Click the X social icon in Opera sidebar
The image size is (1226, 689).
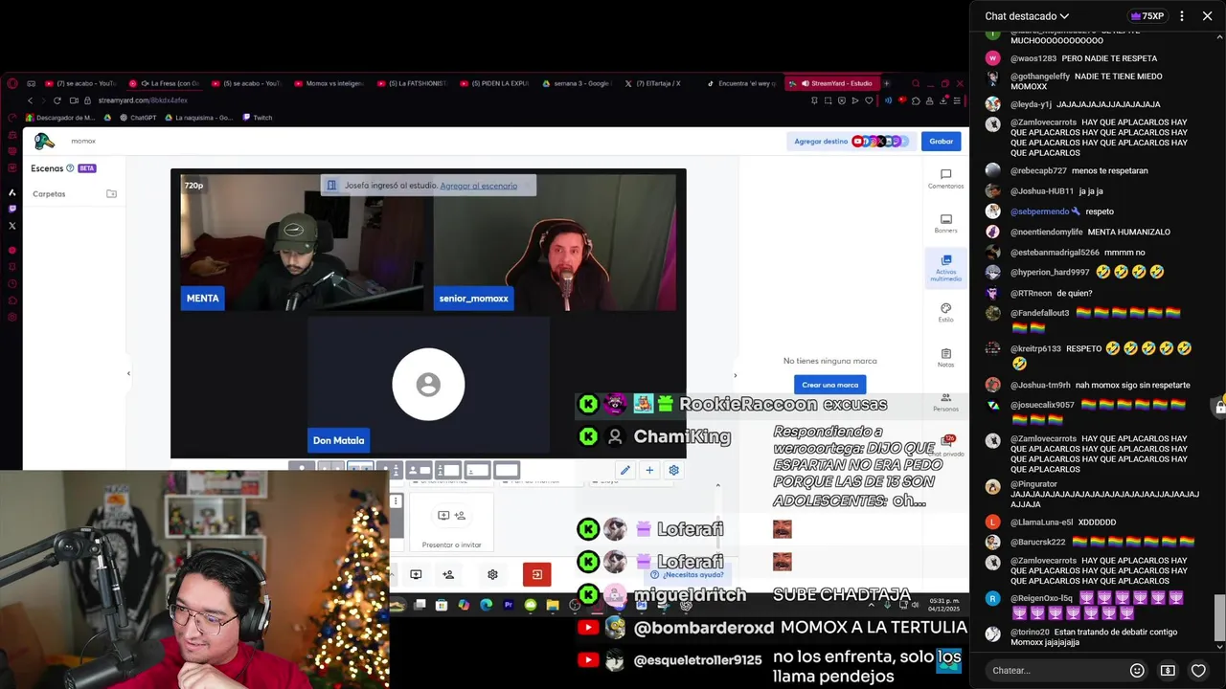tap(12, 226)
